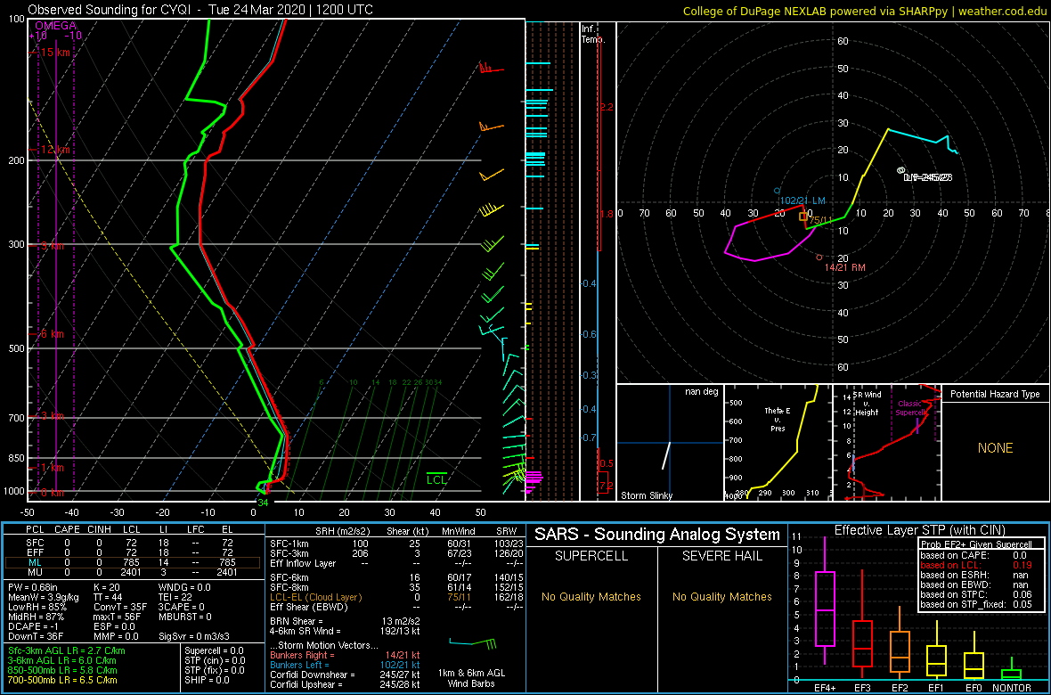1051x695 pixels.
Task: Click 'No Quality Matches' under SEVERE HAIL
Action: point(722,596)
